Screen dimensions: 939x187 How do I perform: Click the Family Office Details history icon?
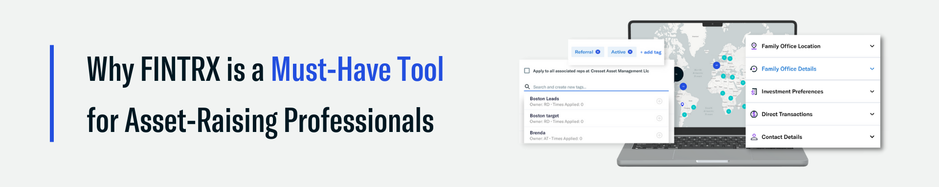tap(754, 69)
